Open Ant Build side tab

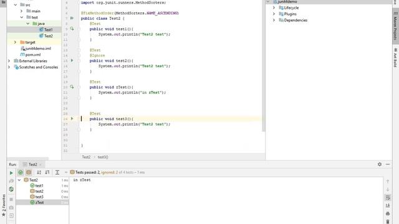coord(395,58)
